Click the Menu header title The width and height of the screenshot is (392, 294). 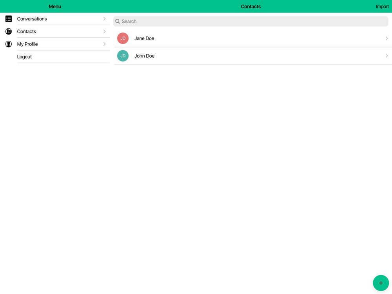point(55,7)
